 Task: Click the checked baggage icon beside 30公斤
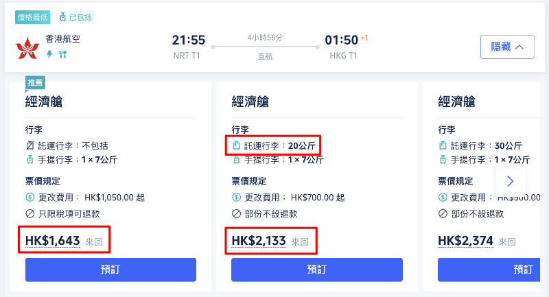443,145
